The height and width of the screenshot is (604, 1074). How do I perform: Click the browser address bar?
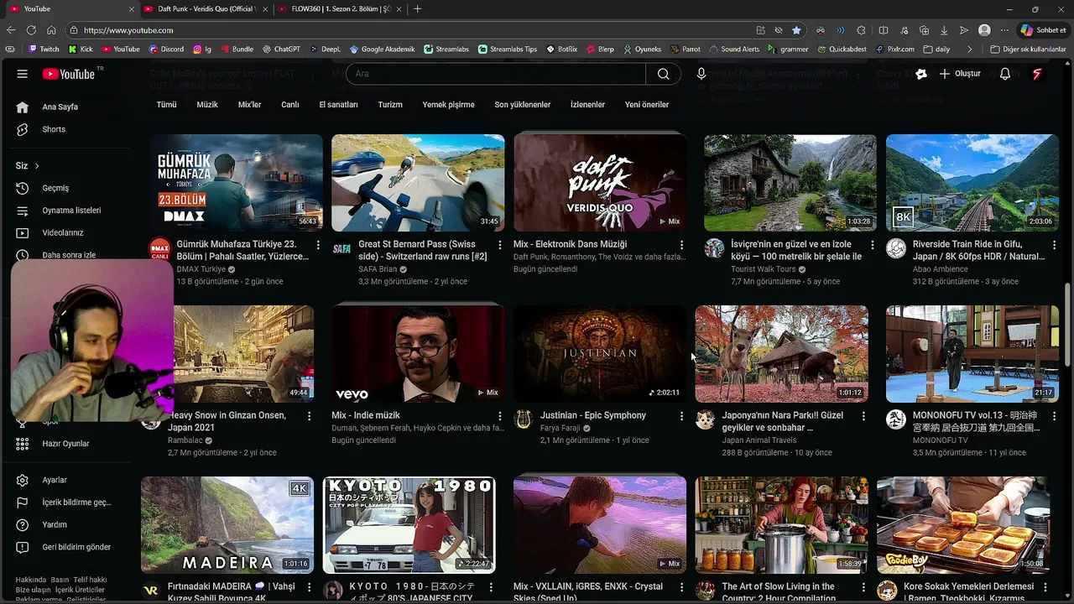click(411, 30)
